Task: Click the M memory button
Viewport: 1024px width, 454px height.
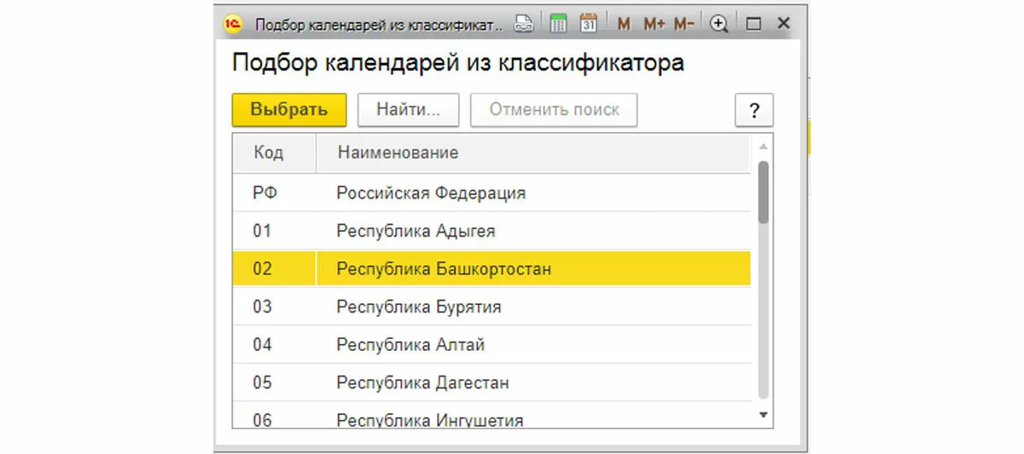Action: point(624,25)
